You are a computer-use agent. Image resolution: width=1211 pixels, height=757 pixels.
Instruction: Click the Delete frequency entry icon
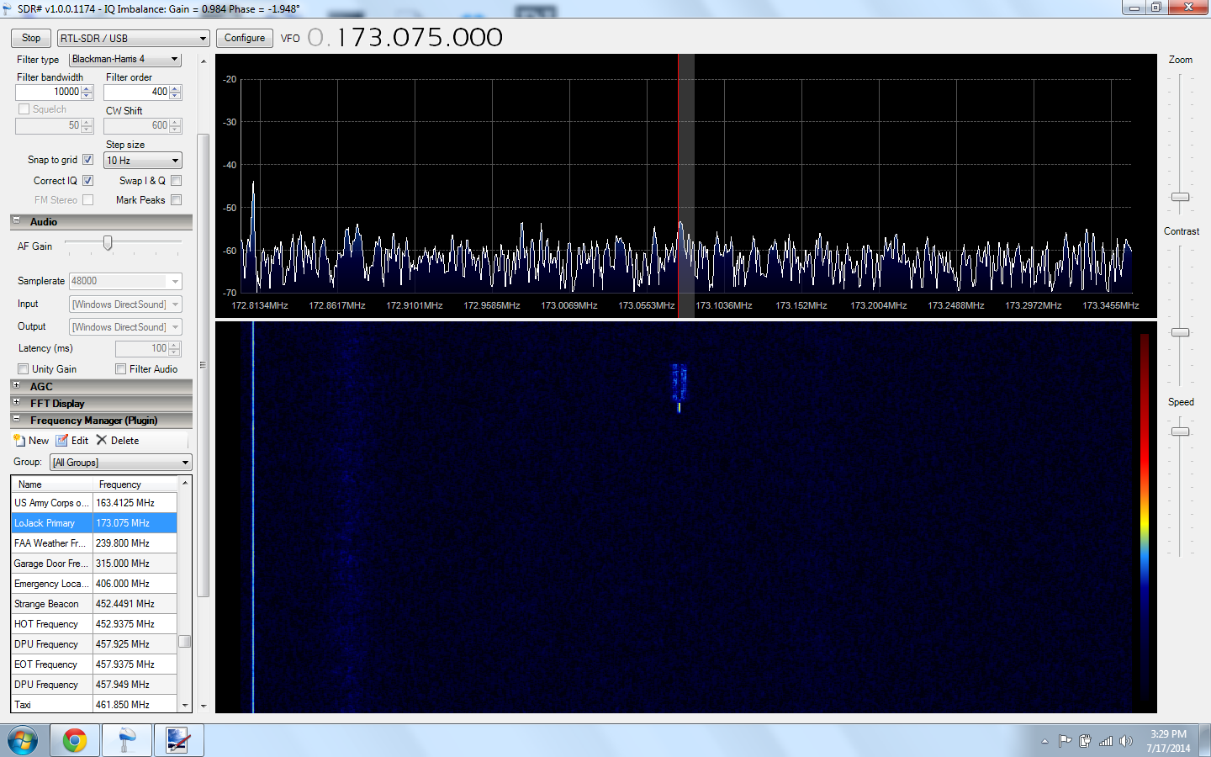[102, 440]
